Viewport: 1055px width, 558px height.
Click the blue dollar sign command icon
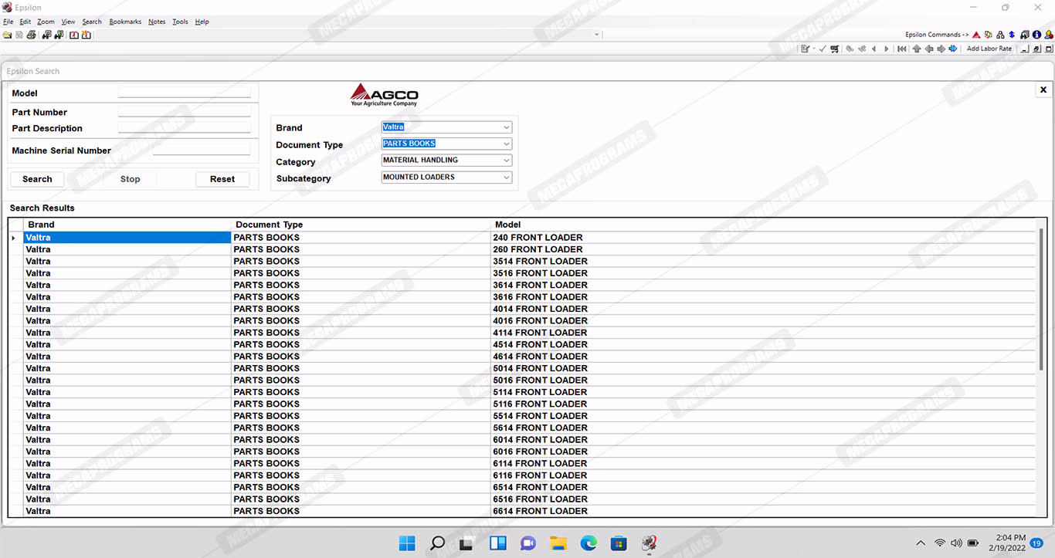[1012, 35]
